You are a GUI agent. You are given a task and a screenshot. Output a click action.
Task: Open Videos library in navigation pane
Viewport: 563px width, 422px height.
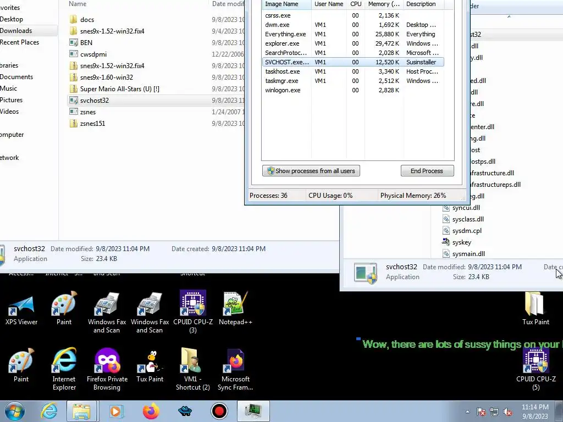coord(9,111)
